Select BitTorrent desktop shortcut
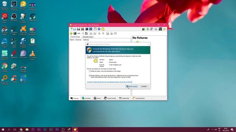The width and height of the screenshot is (236, 132). [x=23, y=54]
